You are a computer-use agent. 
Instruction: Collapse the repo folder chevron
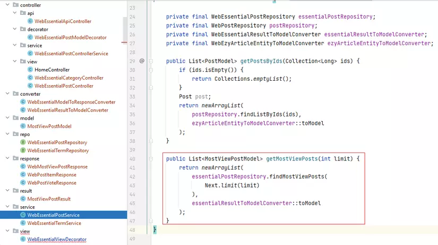tap(7, 134)
